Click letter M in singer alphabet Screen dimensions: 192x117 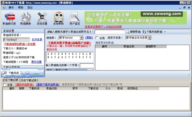click(x=90, y=54)
